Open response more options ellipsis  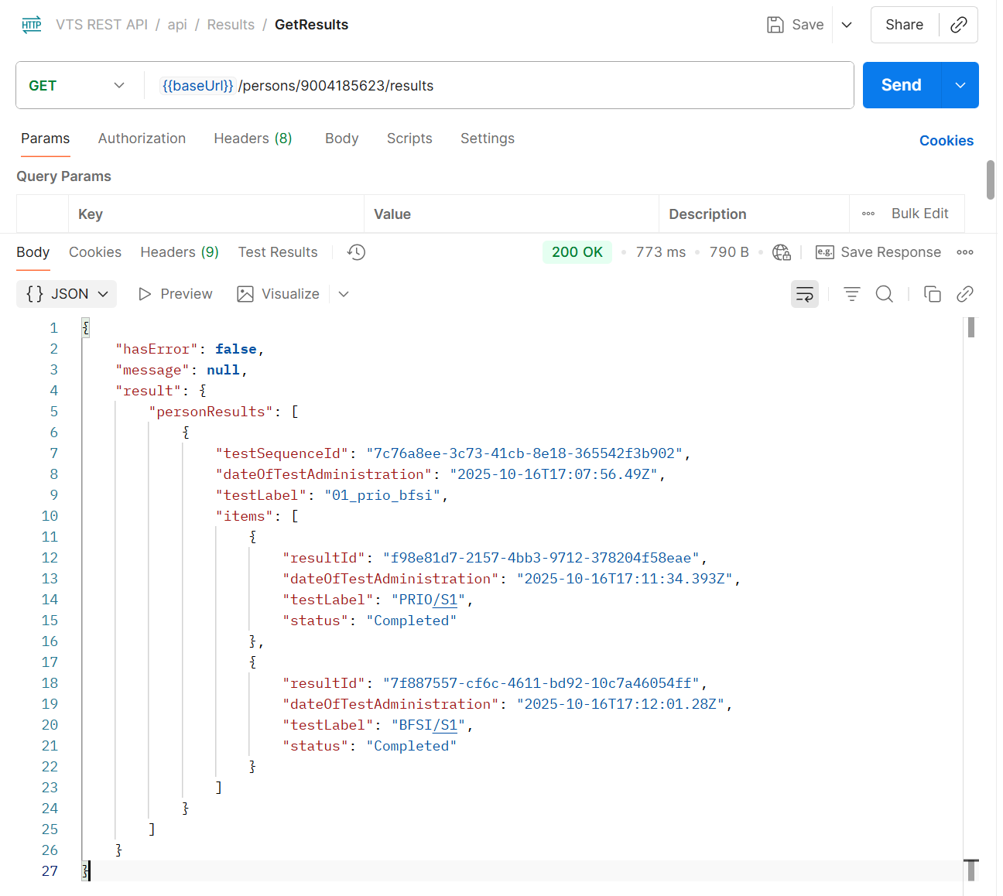pos(964,252)
